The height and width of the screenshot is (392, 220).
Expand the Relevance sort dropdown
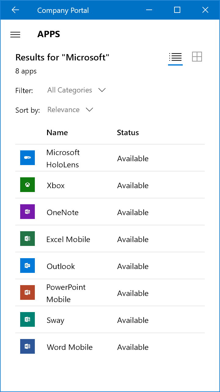(x=70, y=110)
